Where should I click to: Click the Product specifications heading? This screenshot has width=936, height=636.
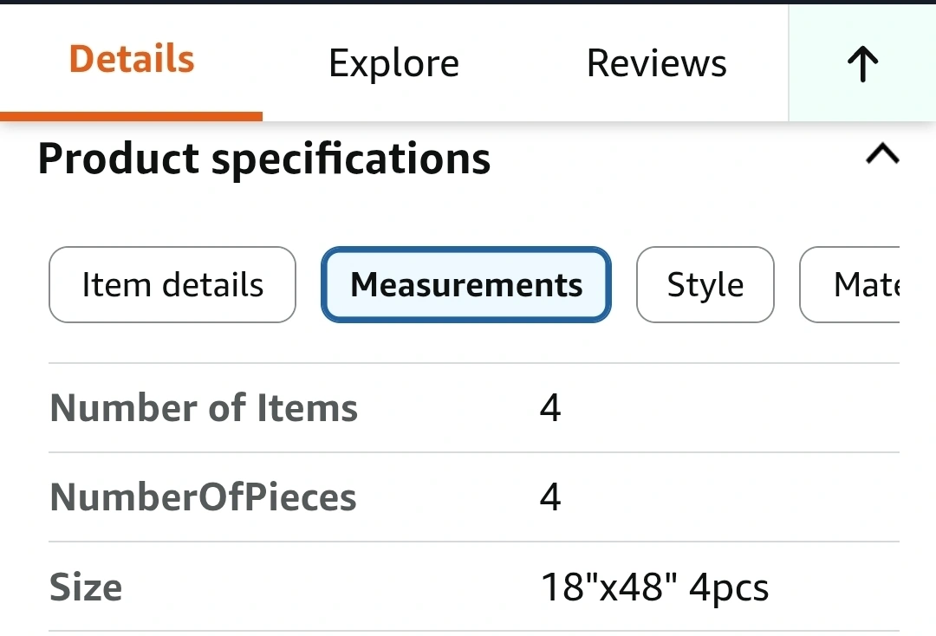[x=264, y=159]
